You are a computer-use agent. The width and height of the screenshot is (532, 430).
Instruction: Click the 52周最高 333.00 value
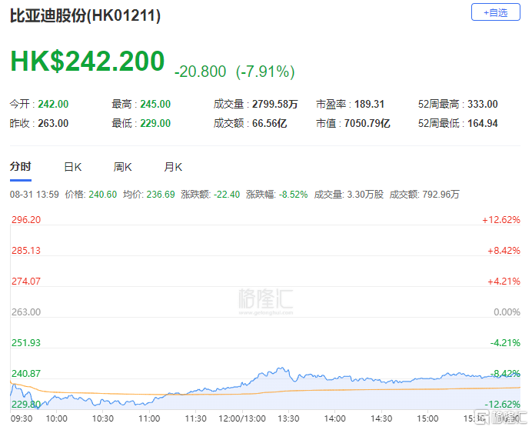(483, 104)
